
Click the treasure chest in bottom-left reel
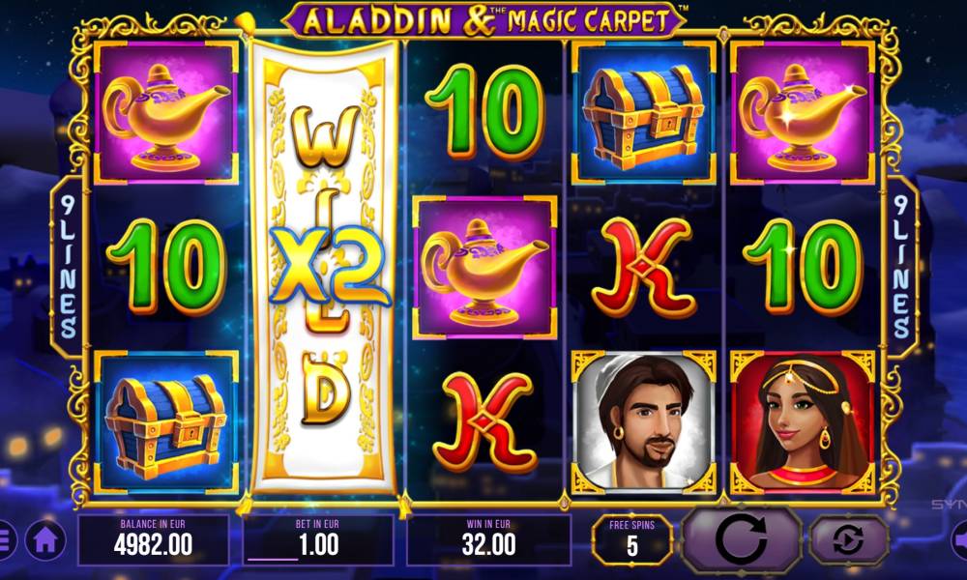(166, 422)
